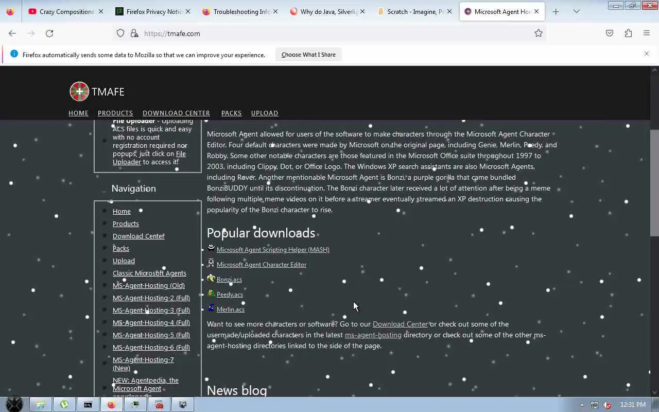Screen dimensions: 659x412
Task: Click Firefox taskbar button
Action: 111,405
